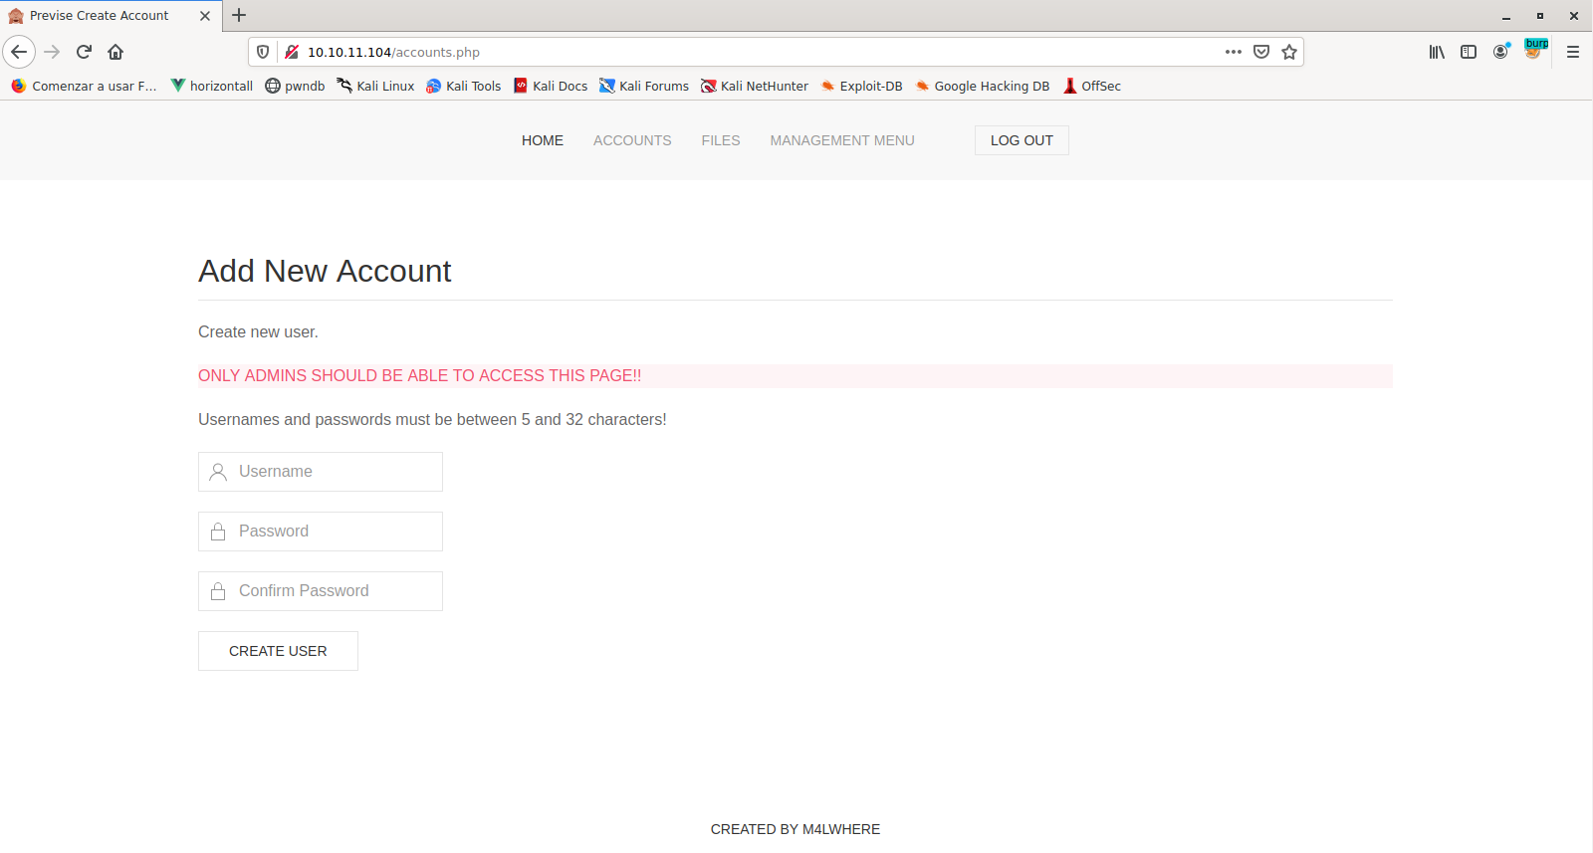Open the page actions three-dot menu
Screen dimensions: 1593x853
pyautogui.click(x=1234, y=52)
